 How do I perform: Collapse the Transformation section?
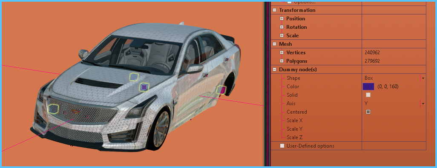pos(275,10)
